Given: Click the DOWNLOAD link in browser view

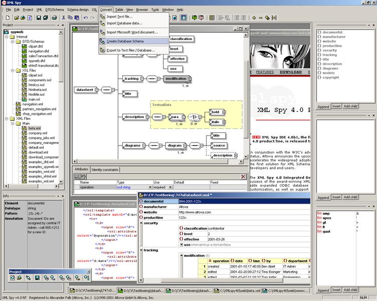Looking at the screenshot, I should [x=291, y=72].
